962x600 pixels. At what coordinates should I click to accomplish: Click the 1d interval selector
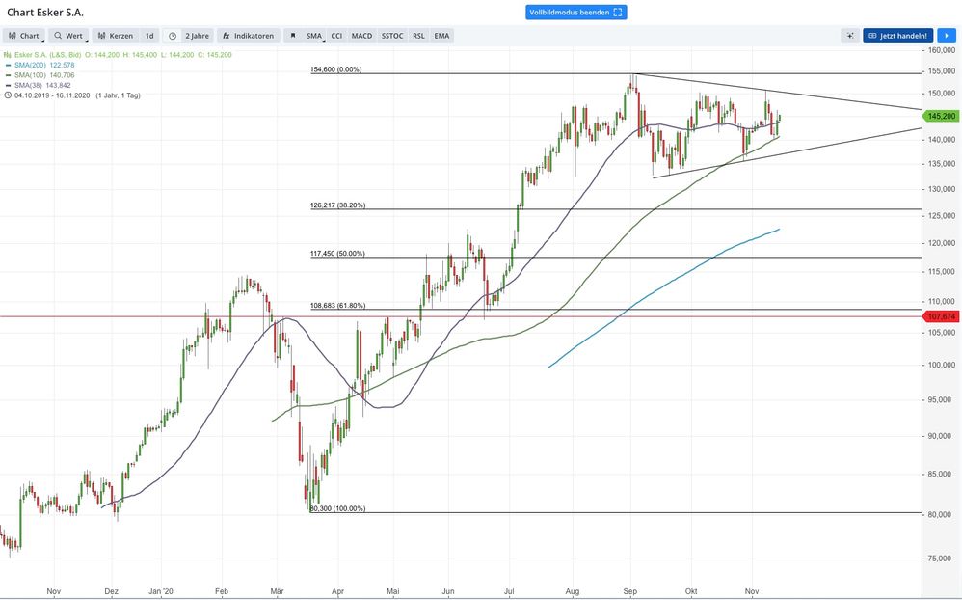(149, 36)
